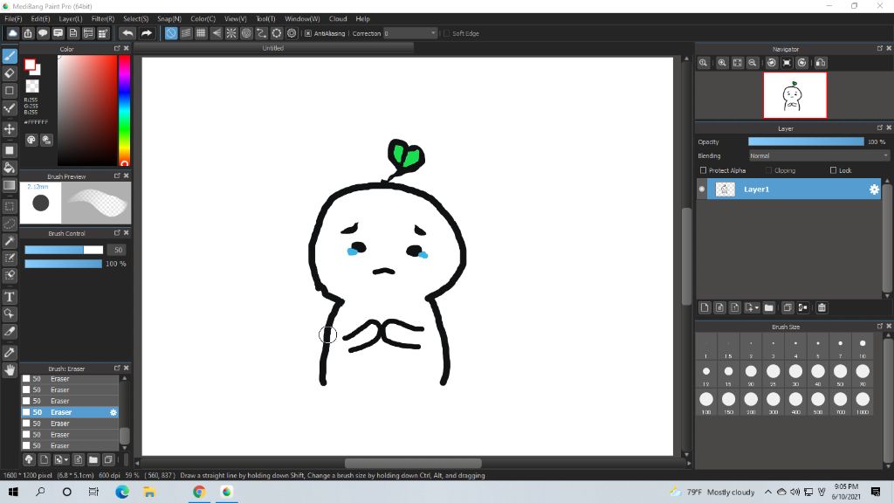This screenshot has height=503, width=894.
Task: Enable the radial snap icon
Action: [x=231, y=33]
